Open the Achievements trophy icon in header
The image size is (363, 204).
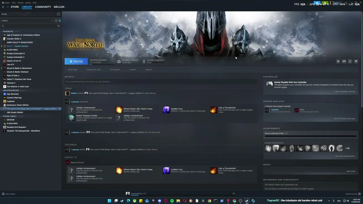(x=144, y=61)
